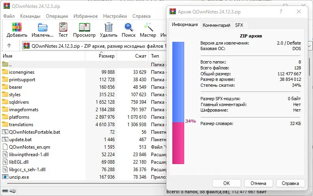
Task: Click the bearer folder icon
Action: 5,87
